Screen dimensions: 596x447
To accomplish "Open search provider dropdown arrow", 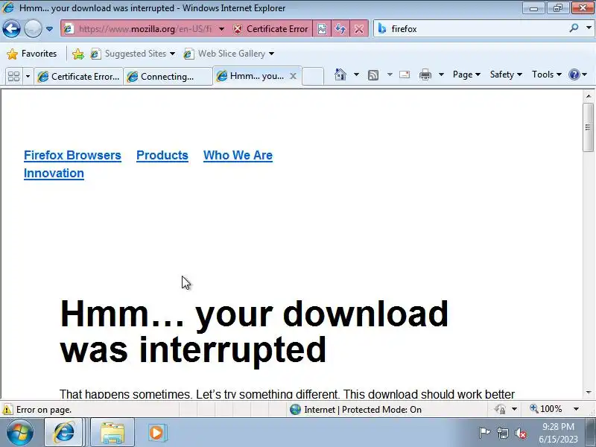I will [589, 28].
